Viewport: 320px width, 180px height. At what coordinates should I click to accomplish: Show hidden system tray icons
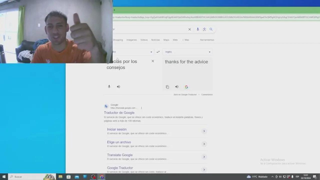[x=272, y=177]
